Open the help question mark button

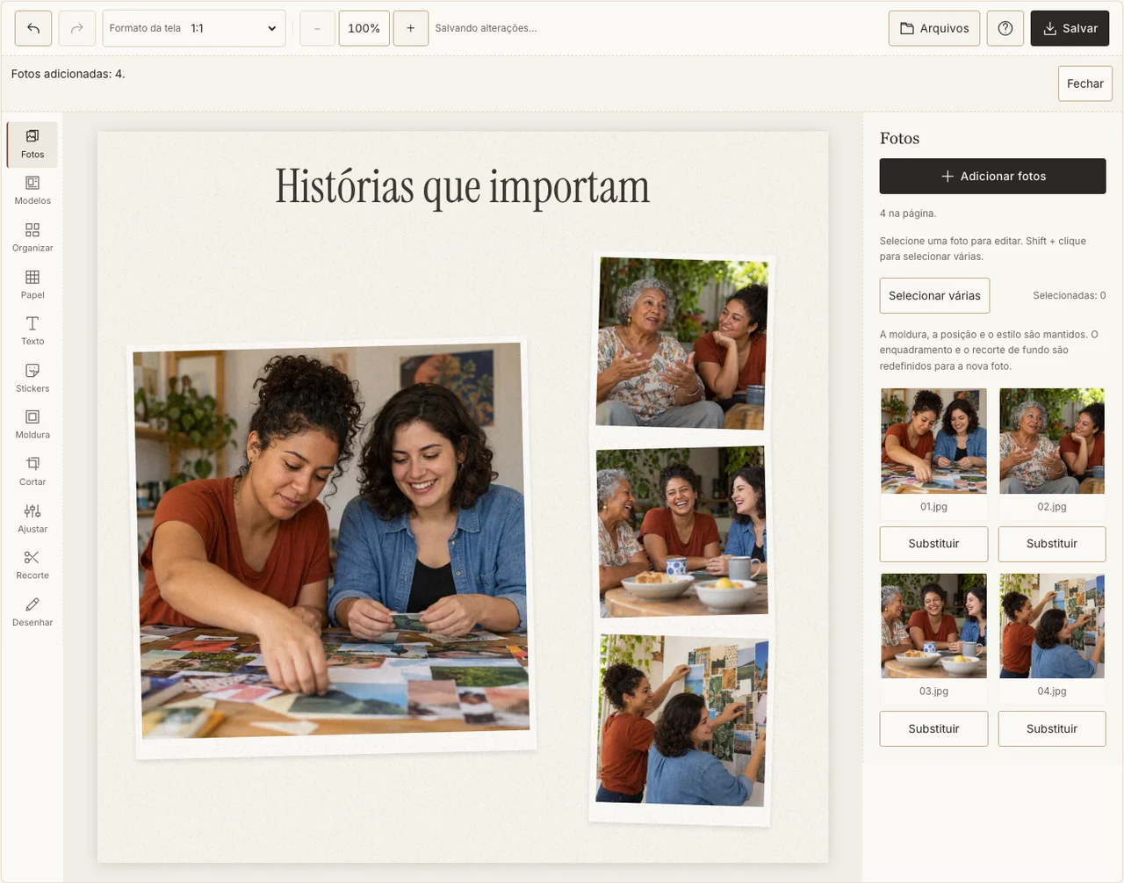click(1005, 28)
